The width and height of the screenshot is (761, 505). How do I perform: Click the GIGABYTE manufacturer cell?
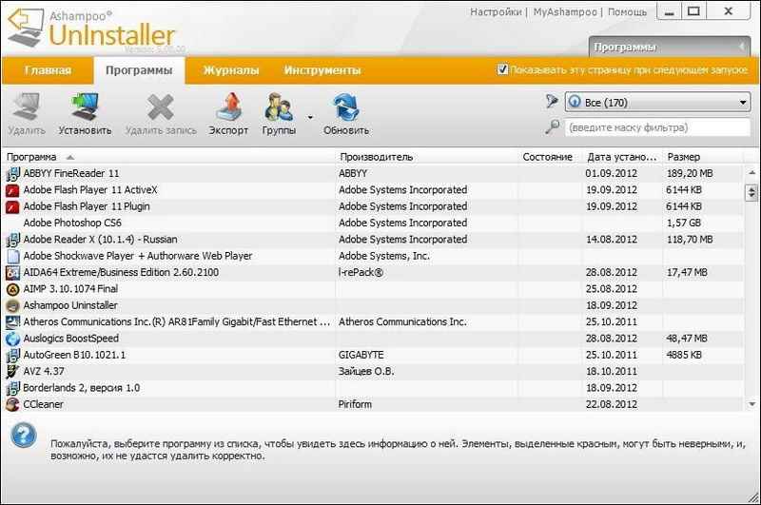361,355
